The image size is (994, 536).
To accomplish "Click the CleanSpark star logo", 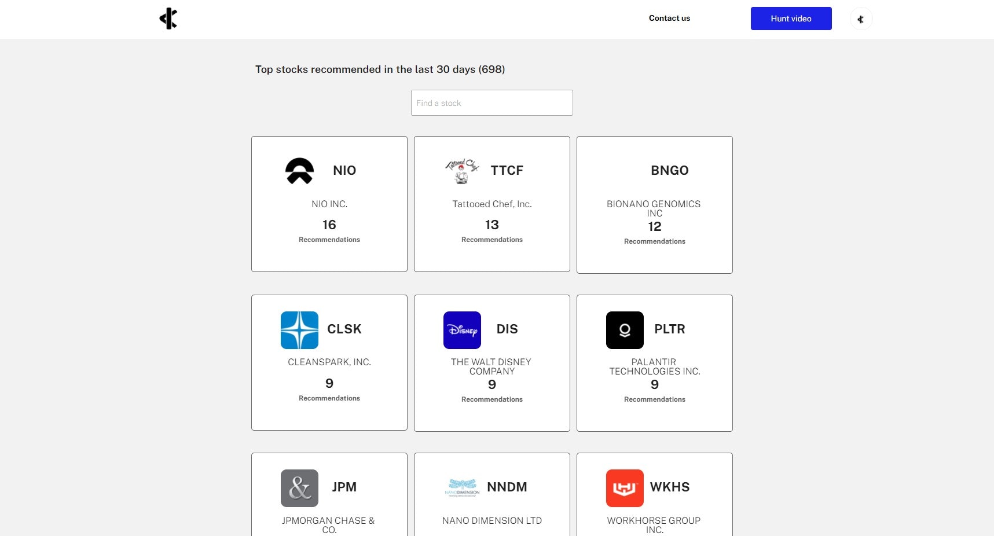I will [299, 330].
